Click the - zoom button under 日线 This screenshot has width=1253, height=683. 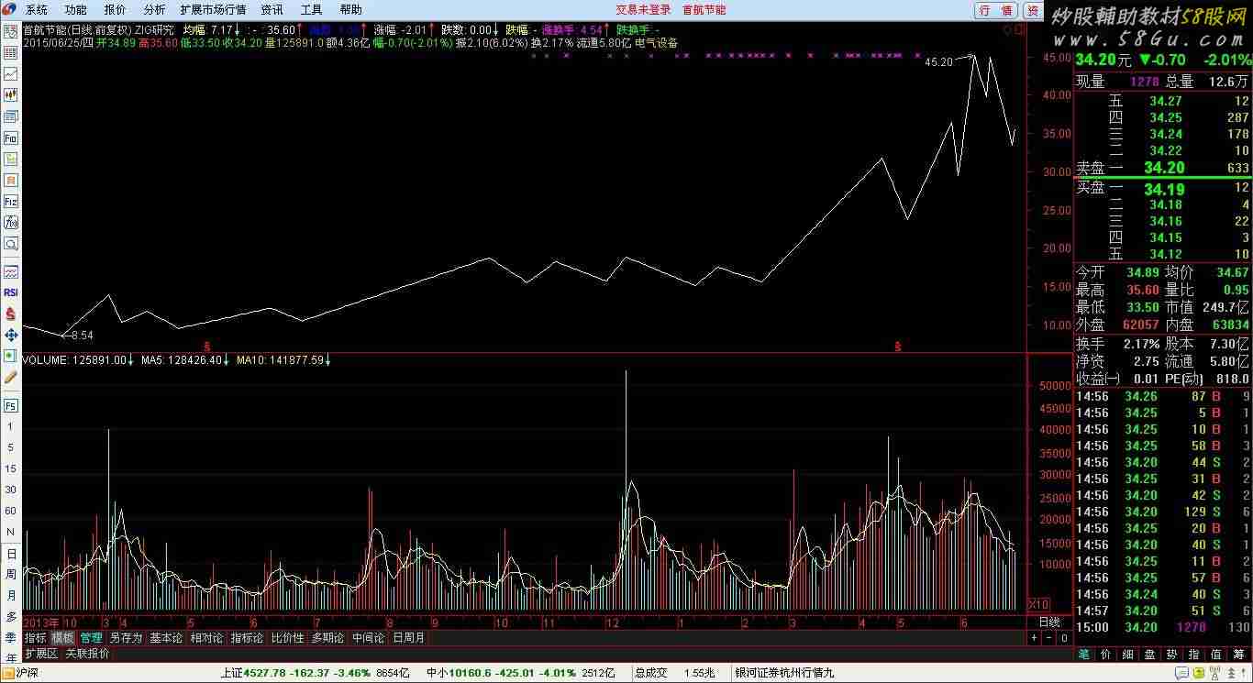pos(1049,637)
